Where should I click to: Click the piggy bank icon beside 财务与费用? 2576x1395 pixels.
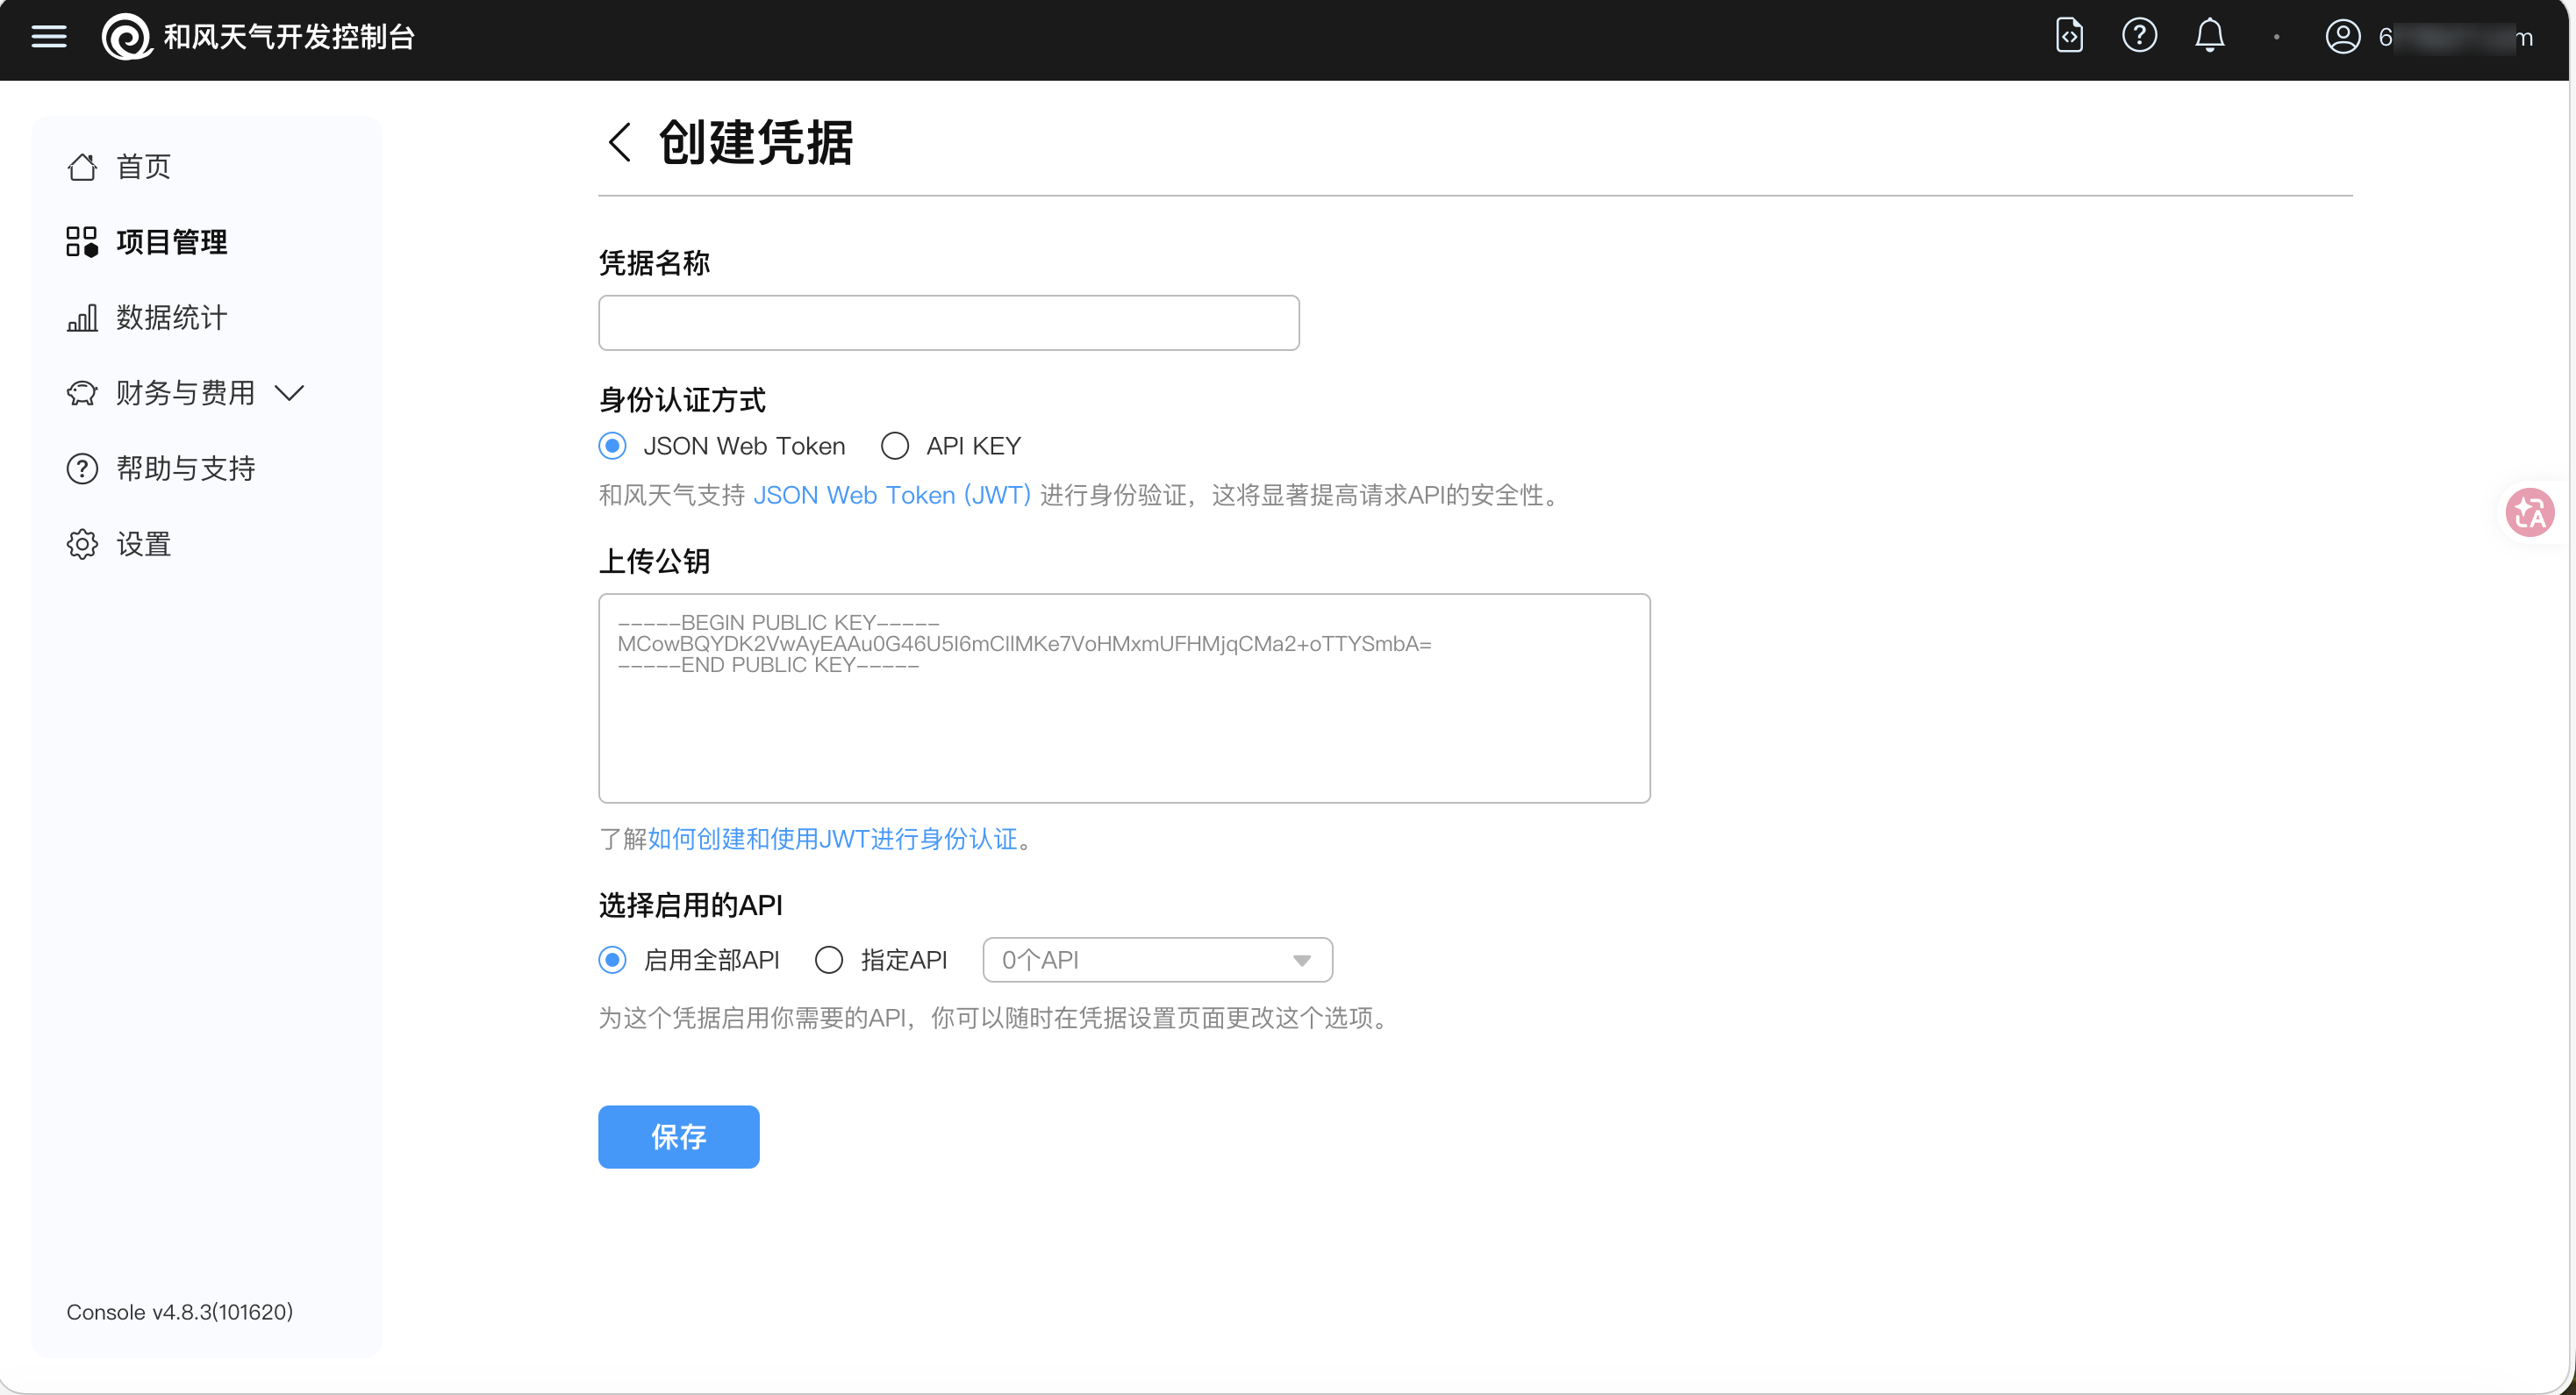click(x=82, y=393)
